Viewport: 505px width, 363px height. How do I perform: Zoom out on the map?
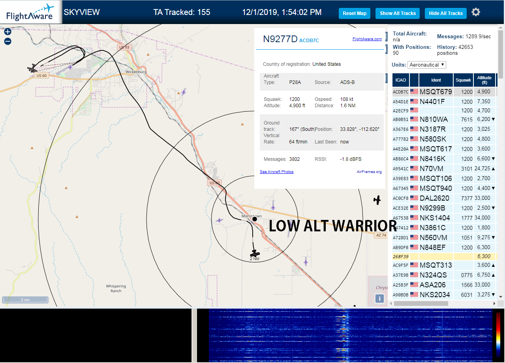(x=8, y=41)
